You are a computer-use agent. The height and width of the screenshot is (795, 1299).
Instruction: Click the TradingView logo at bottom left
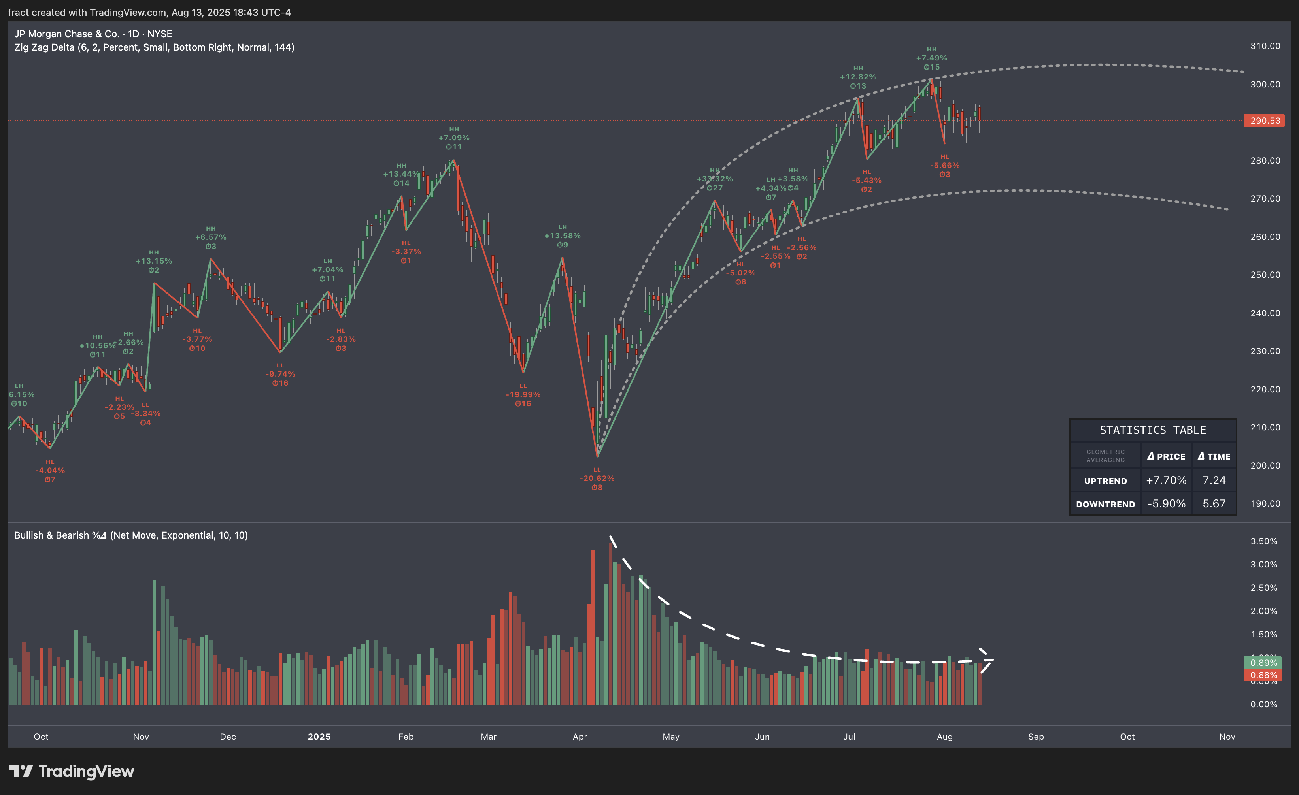click(x=72, y=771)
